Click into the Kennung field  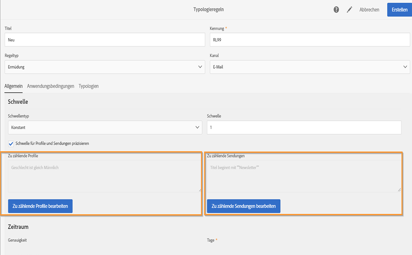310,40
